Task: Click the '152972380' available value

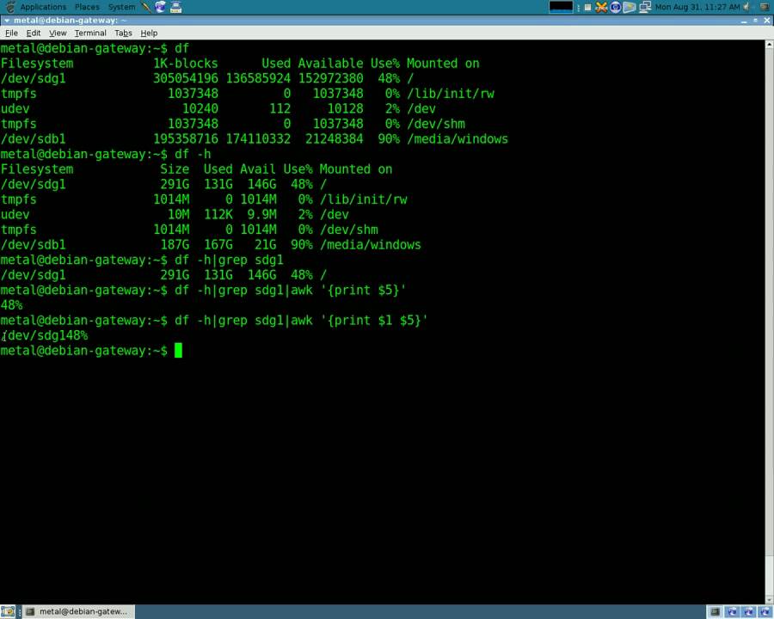Action: pyautogui.click(x=331, y=78)
